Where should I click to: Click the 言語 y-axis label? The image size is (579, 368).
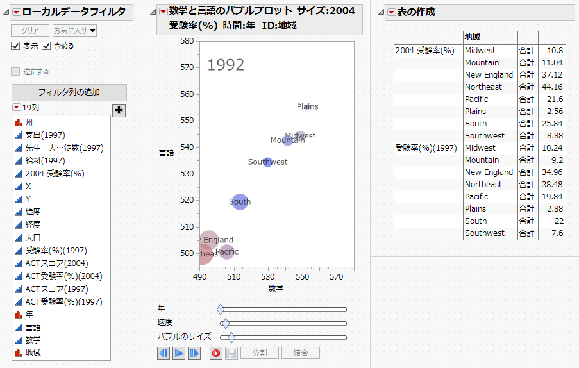167,153
